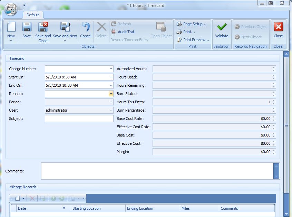Open the new mileage record dropdown arrow

point(23,198)
